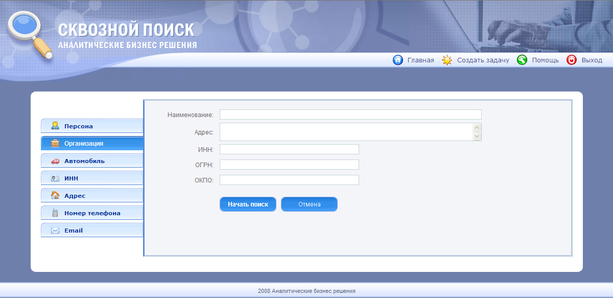The height and width of the screenshot is (298, 613).
Task: Open Создать задачу from the top menu
Action: coord(483,60)
